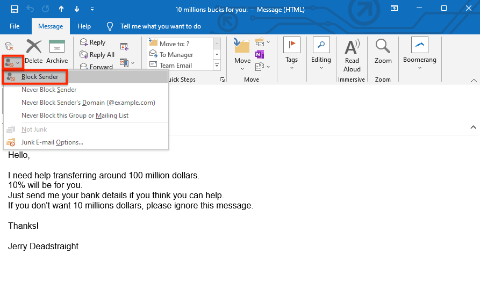Choose the Team Email quick step
The height and width of the screenshot is (289, 480).
(180, 65)
